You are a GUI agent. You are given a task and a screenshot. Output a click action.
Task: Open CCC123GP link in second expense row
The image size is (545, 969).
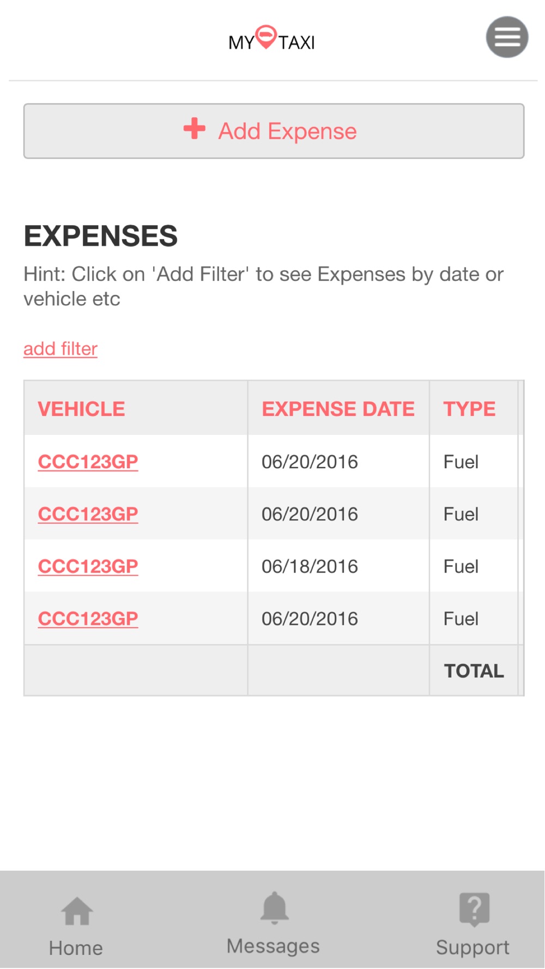pyautogui.click(x=88, y=514)
